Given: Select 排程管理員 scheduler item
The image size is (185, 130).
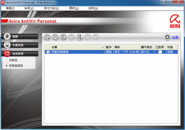Looking at the screenshot, I should 16,66.
